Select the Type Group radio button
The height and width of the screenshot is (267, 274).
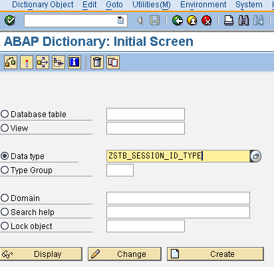pos(5,170)
